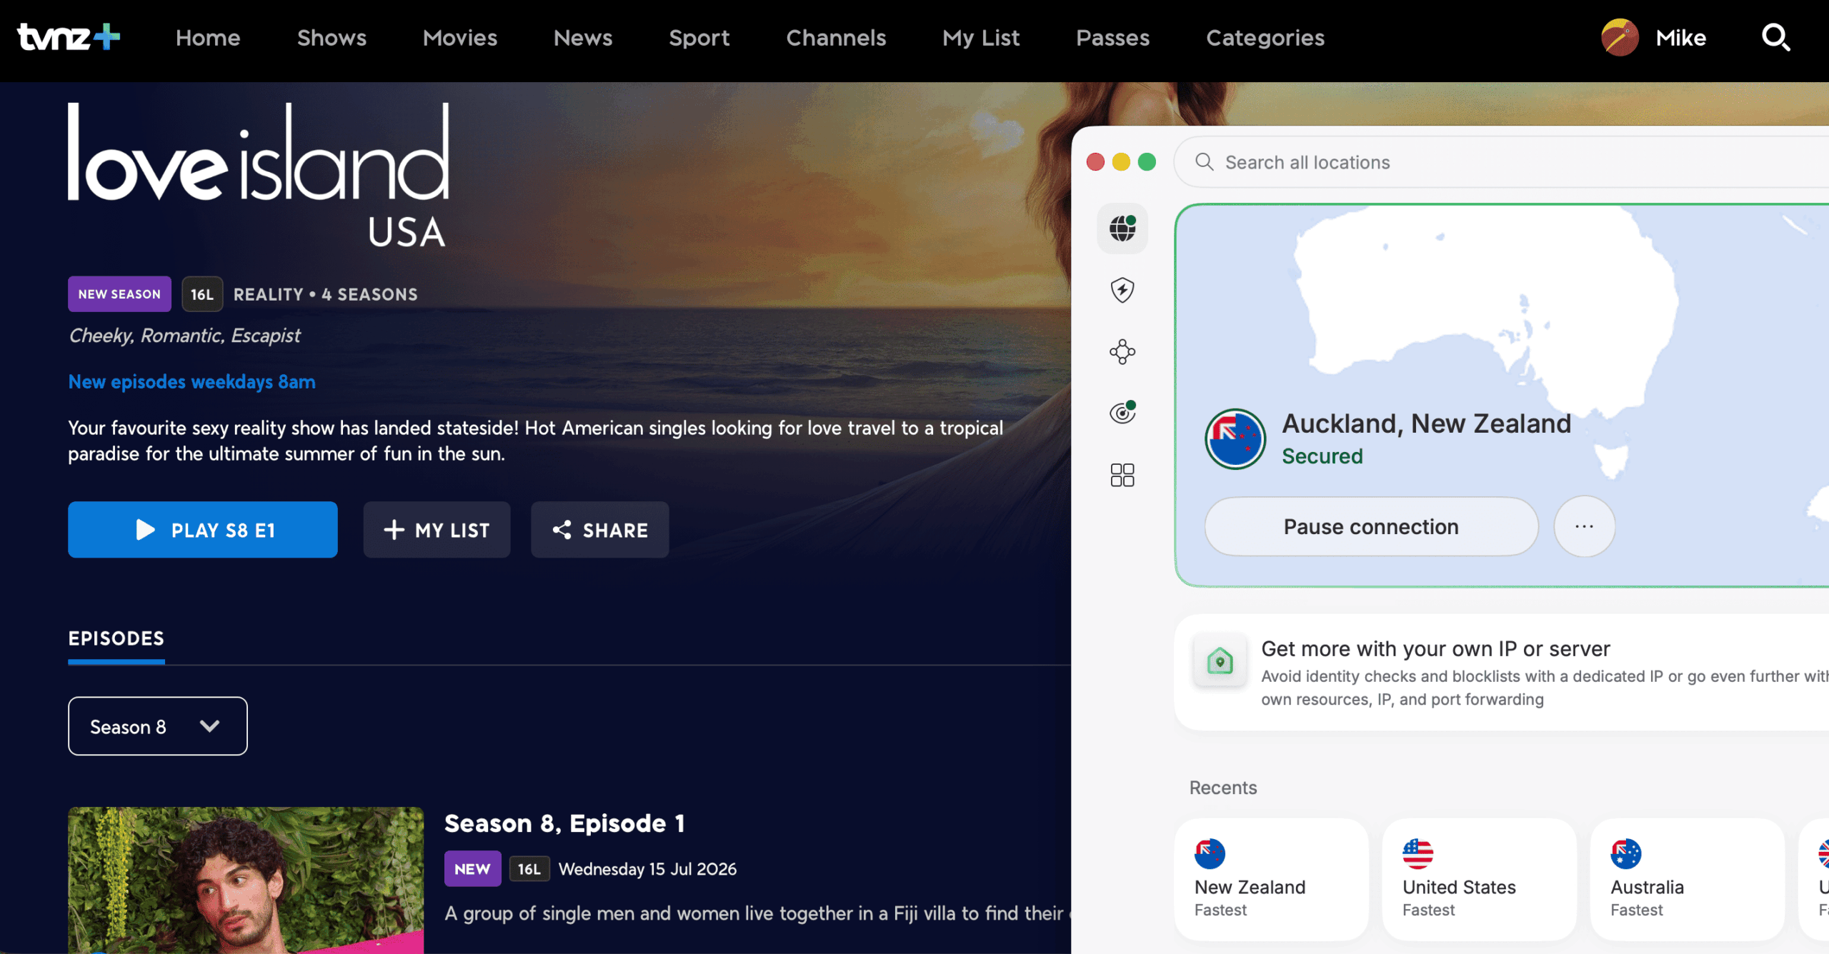Close the VPN window with red button
The image size is (1829, 954).
click(1095, 162)
